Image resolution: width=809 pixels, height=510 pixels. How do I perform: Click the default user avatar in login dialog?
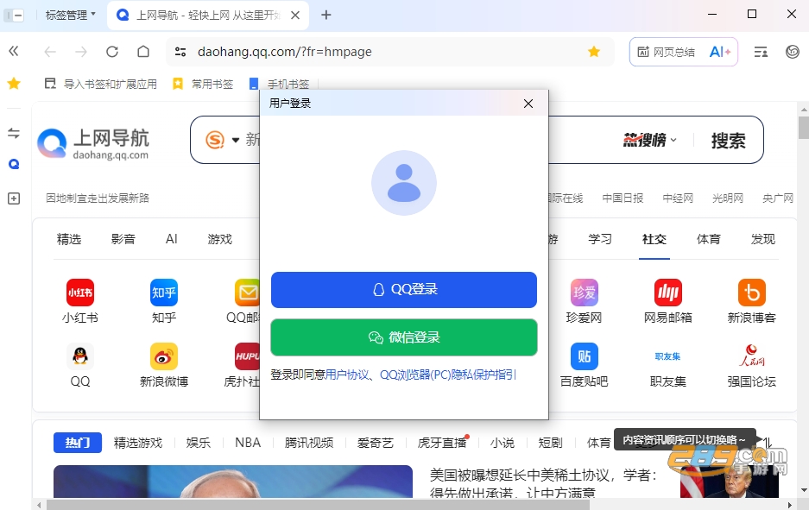[x=404, y=183]
